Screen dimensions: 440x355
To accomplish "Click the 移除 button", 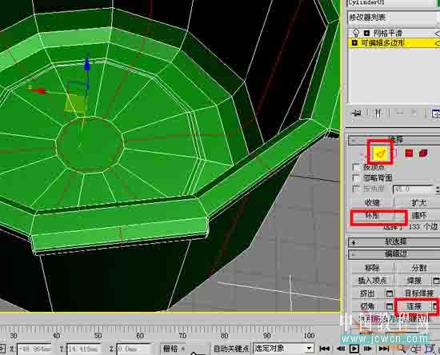I will 372,268.
